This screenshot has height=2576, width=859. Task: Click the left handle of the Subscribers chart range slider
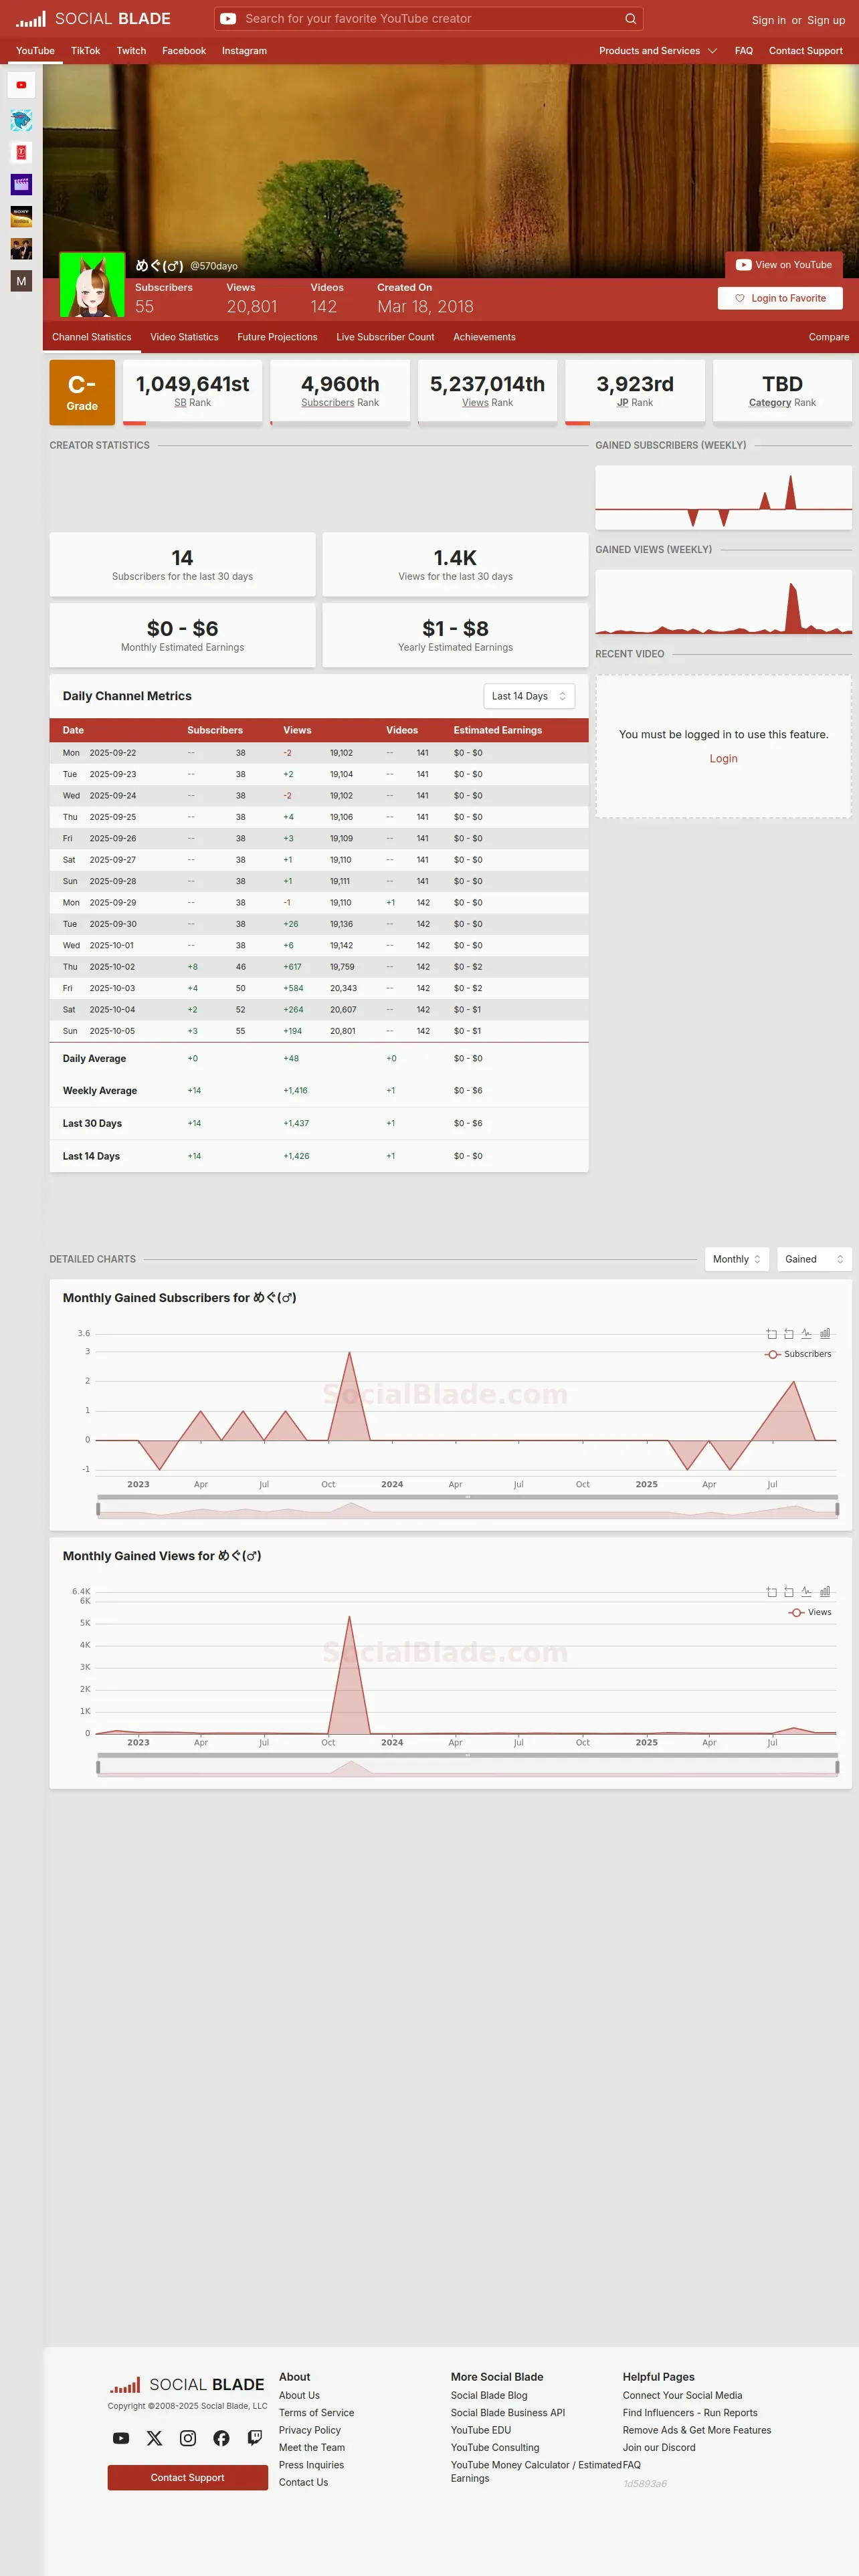(x=98, y=1509)
